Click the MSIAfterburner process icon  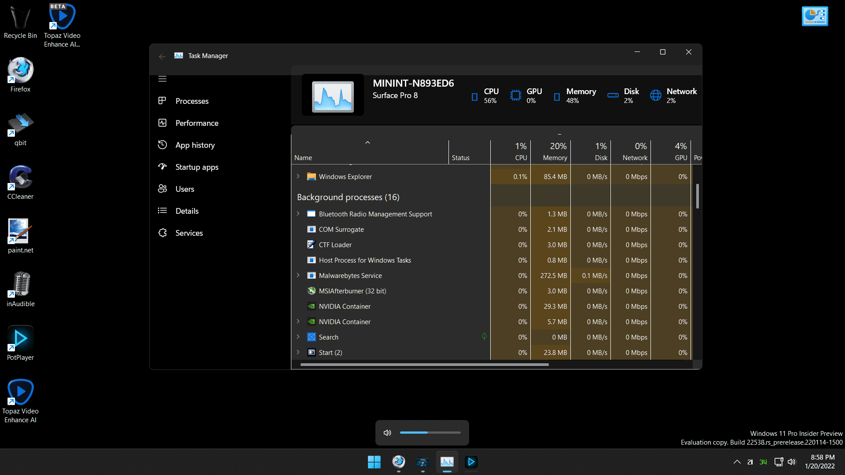click(311, 291)
